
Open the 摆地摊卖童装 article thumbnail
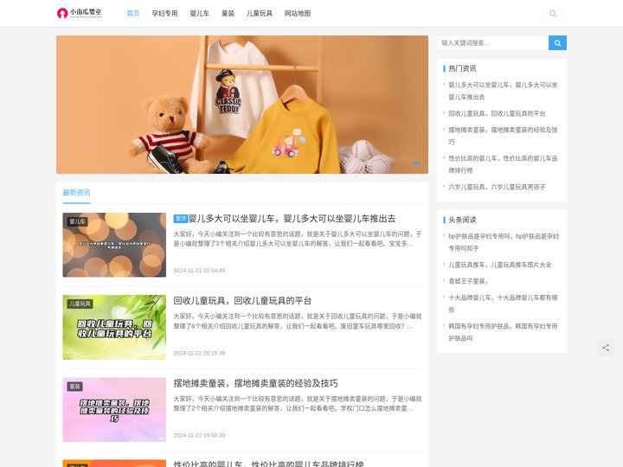(x=114, y=409)
